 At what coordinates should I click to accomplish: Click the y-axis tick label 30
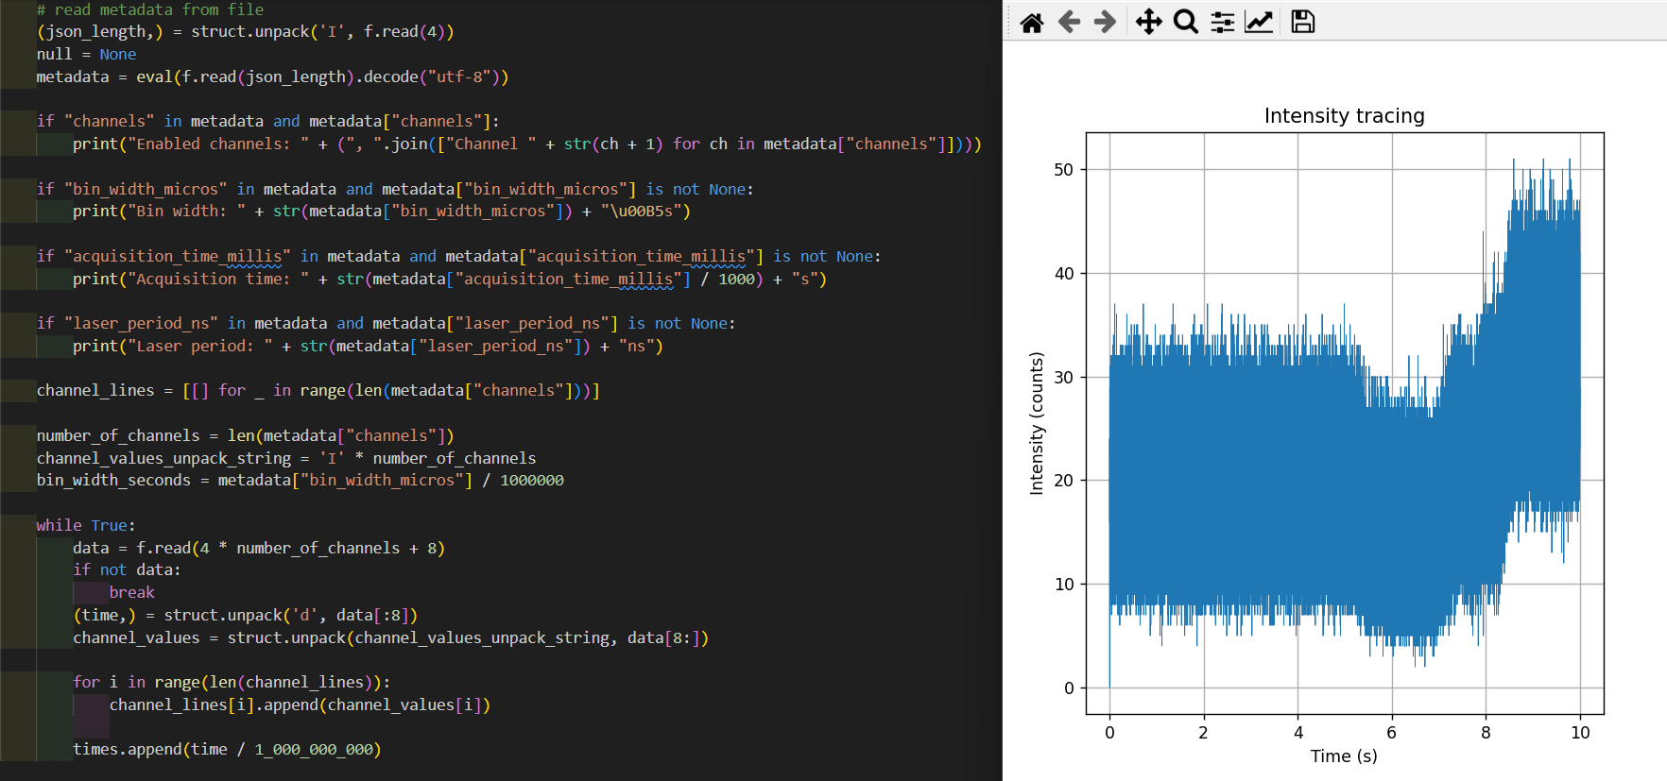click(1064, 377)
